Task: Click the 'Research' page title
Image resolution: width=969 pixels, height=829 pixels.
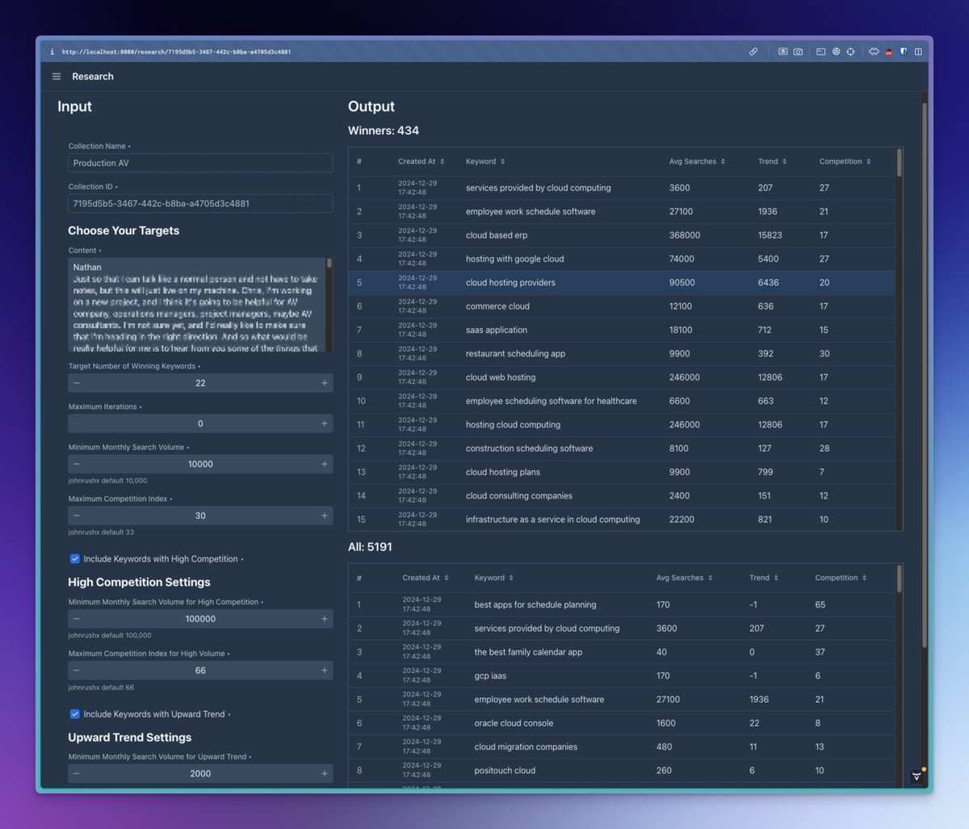Action: click(x=93, y=77)
